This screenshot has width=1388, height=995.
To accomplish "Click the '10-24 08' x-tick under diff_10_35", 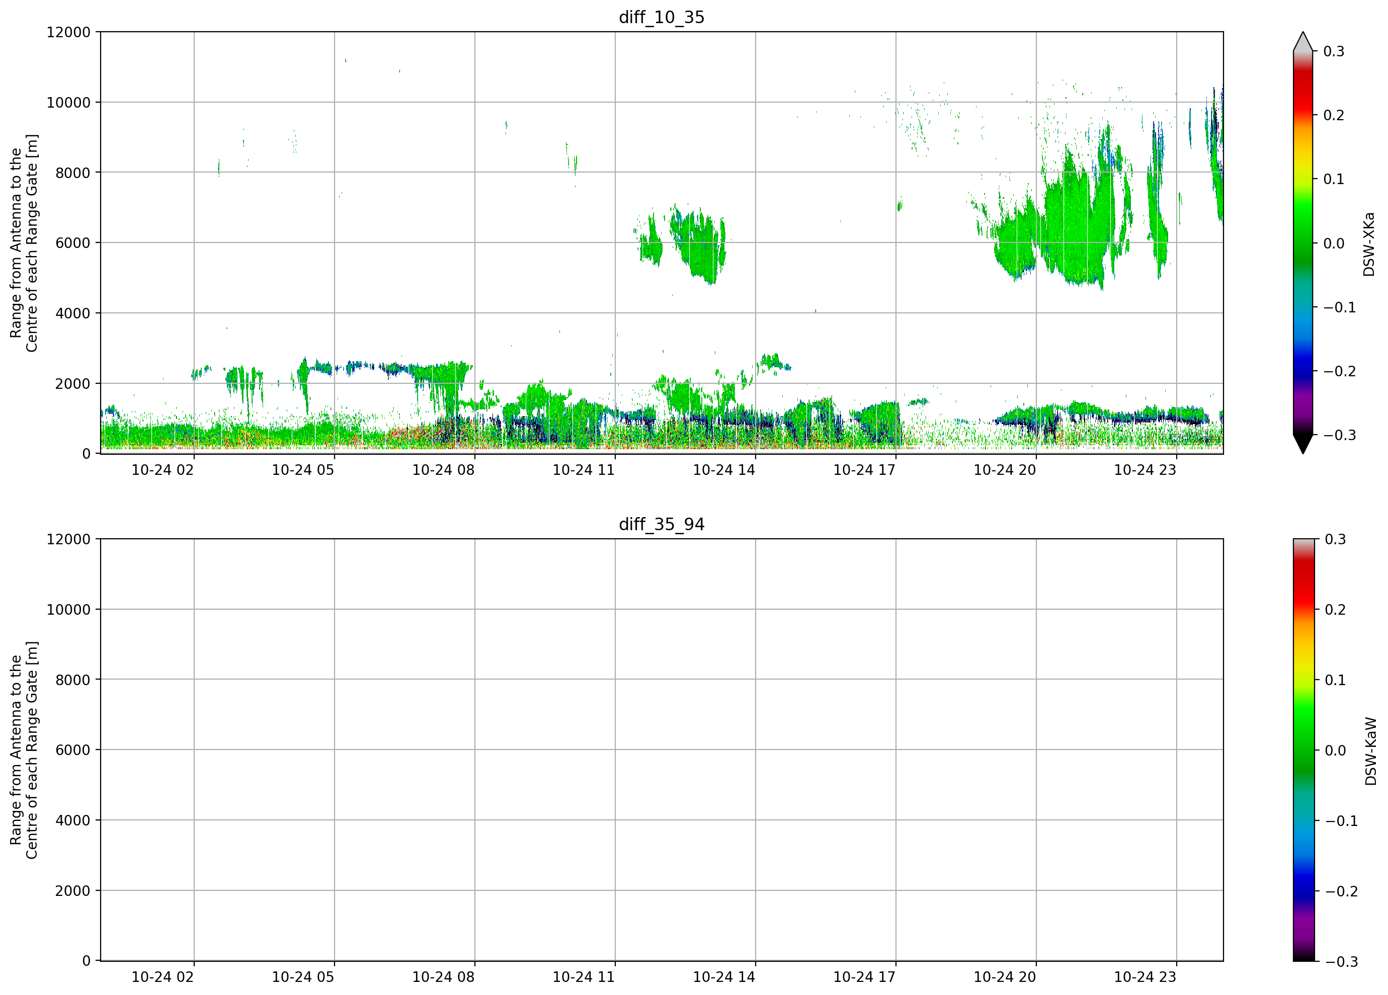I will [443, 470].
